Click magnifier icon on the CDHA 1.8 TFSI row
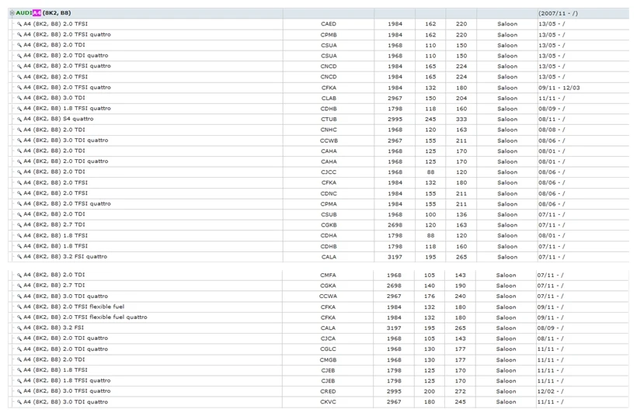 19,235
